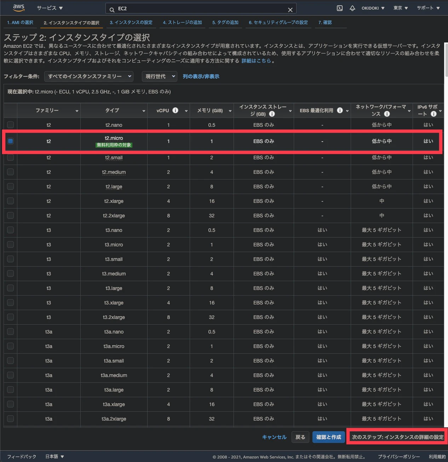This screenshot has height=462, width=448.
Task: Show info icon for network performance column
Action: click(387, 114)
